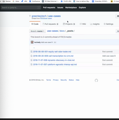Open the Status footer link
Screen dimensions: 119x120
point(71,80)
